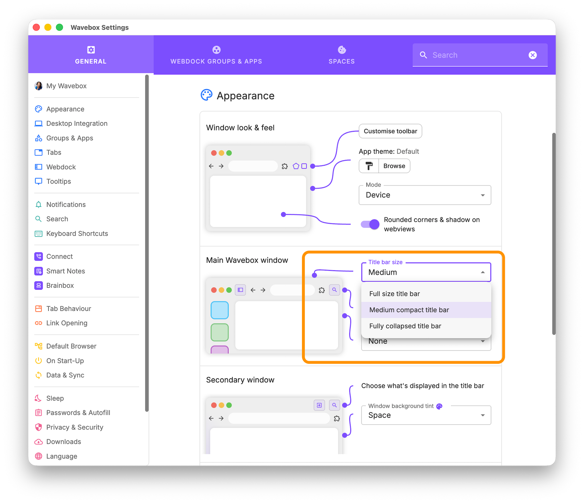Click the sidebar scrollbar
This screenshot has height=503, width=584.
pos(147,243)
